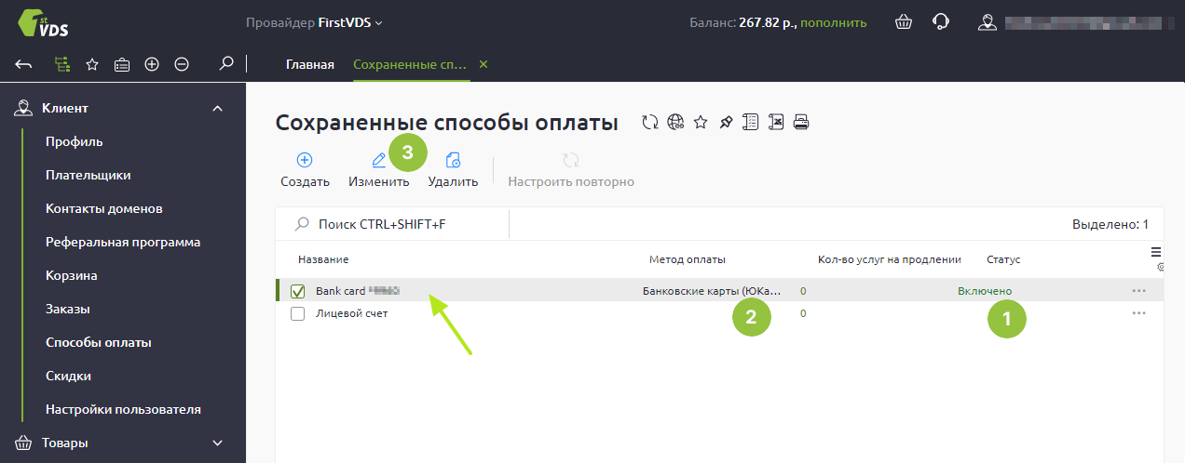
Task: Click the Настроить повторно button
Action: click(x=571, y=170)
